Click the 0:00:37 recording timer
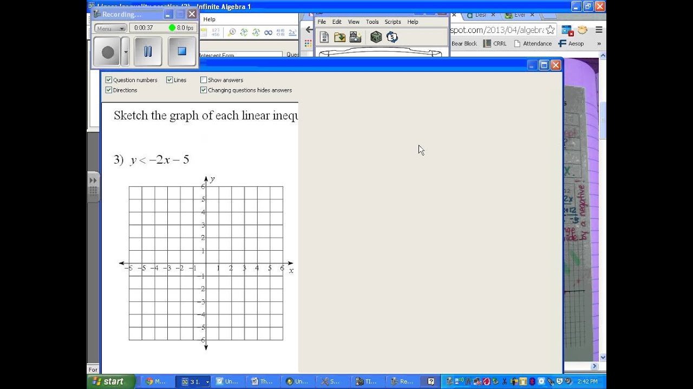 pyautogui.click(x=143, y=28)
